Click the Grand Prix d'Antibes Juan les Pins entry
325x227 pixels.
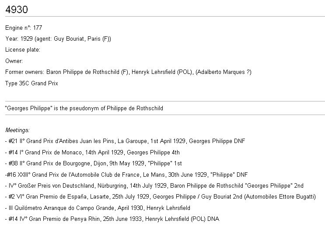click(x=125, y=141)
